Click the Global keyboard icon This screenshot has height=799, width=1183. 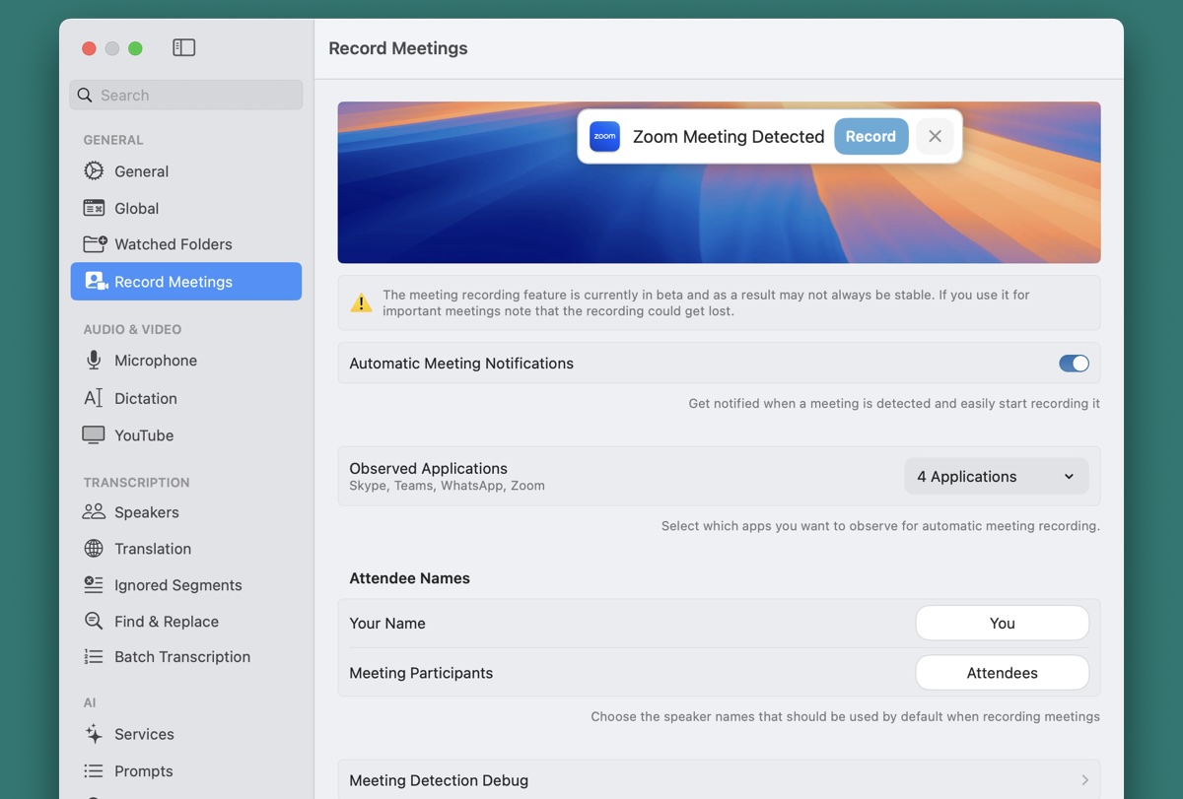(94, 208)
